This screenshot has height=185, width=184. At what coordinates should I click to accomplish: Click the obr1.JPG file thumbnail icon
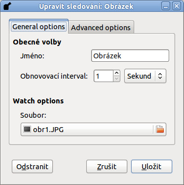[x=27, y=129]
